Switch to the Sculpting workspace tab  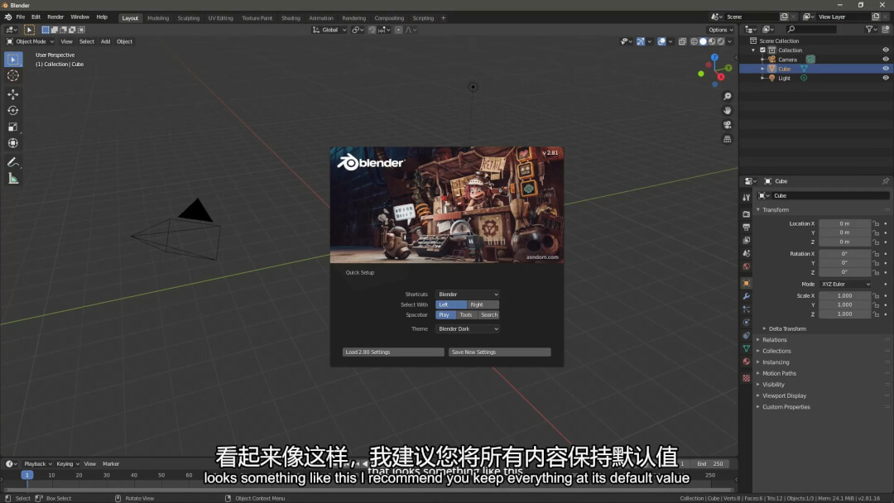point(188,18)
